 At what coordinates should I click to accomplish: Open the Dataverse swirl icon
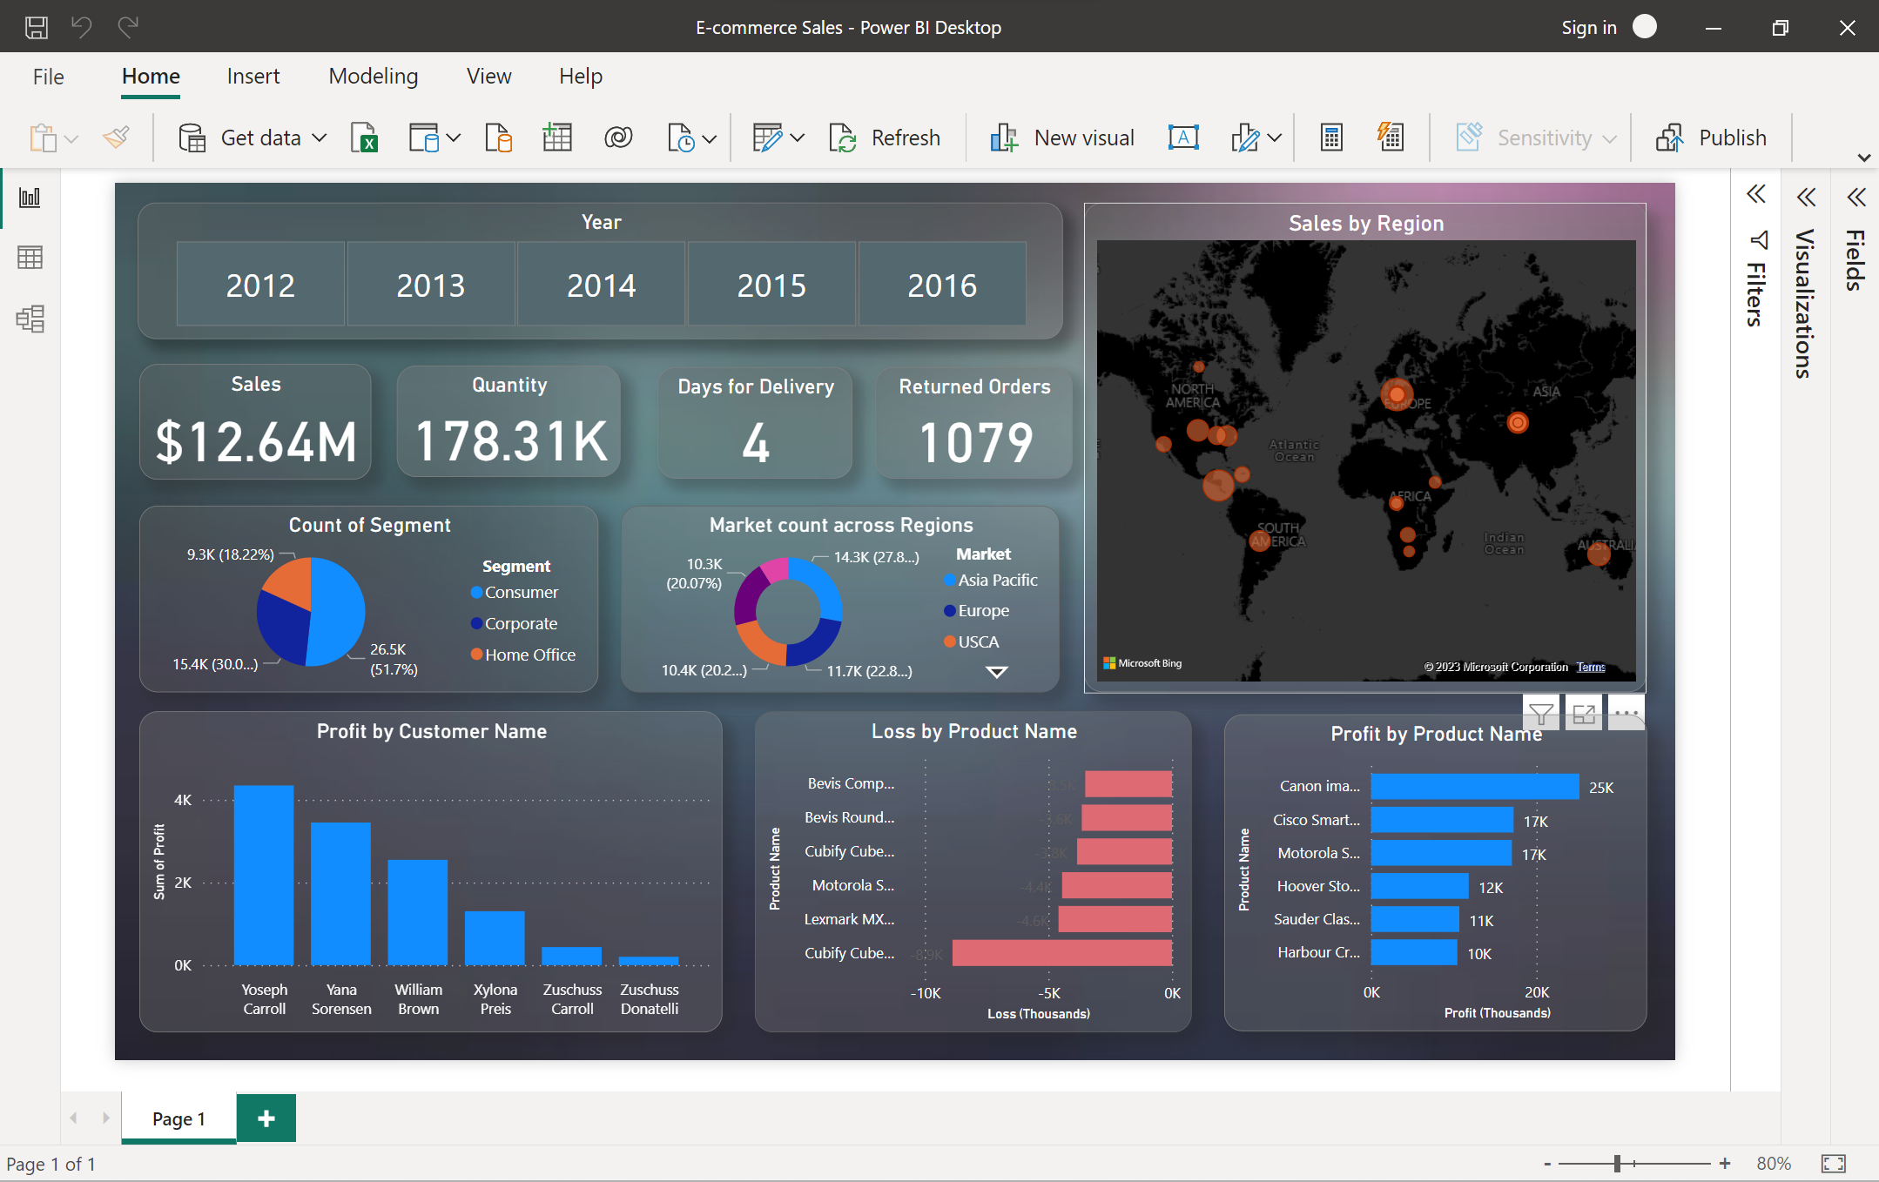coord(618,138)
